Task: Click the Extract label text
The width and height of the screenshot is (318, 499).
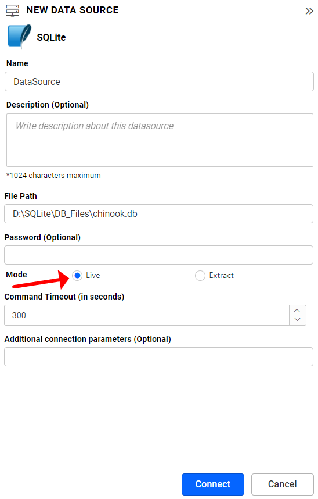Action: 222,275
